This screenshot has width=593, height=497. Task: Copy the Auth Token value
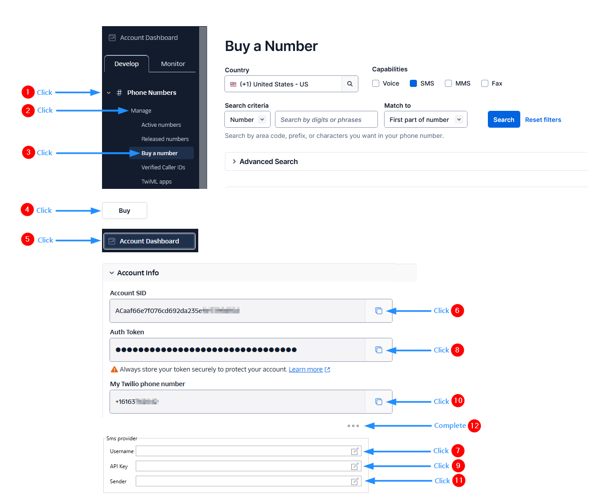[378, 350]
